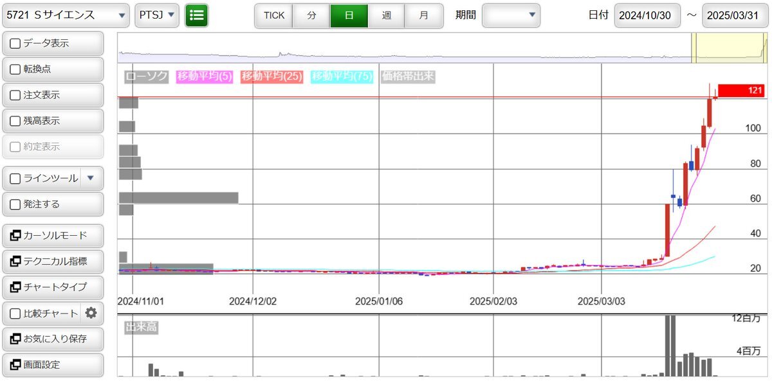
Task: Click the 2025/03/03 date axis label
Action: [x=601, y=301]
